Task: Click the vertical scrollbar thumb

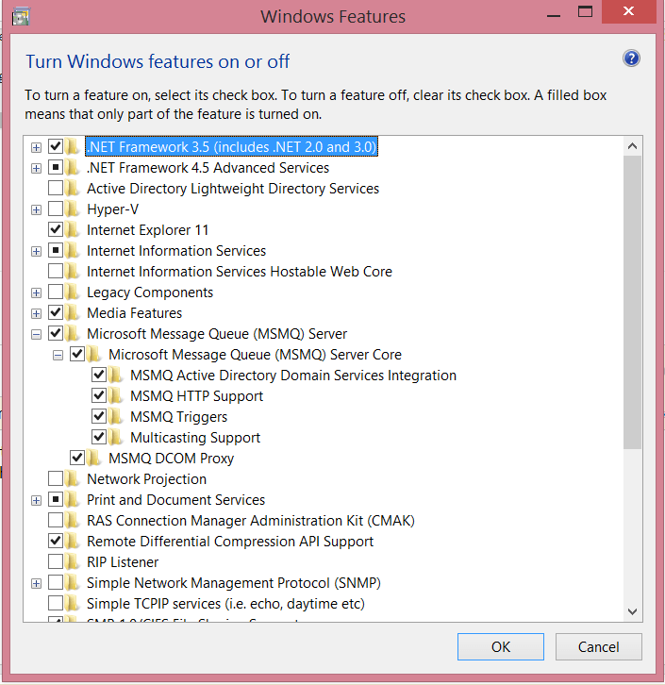Action: click(632, 302)
